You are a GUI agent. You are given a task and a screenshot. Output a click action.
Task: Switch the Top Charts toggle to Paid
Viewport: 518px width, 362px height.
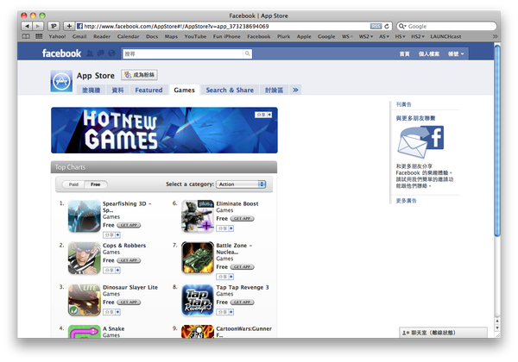(73, 184)
